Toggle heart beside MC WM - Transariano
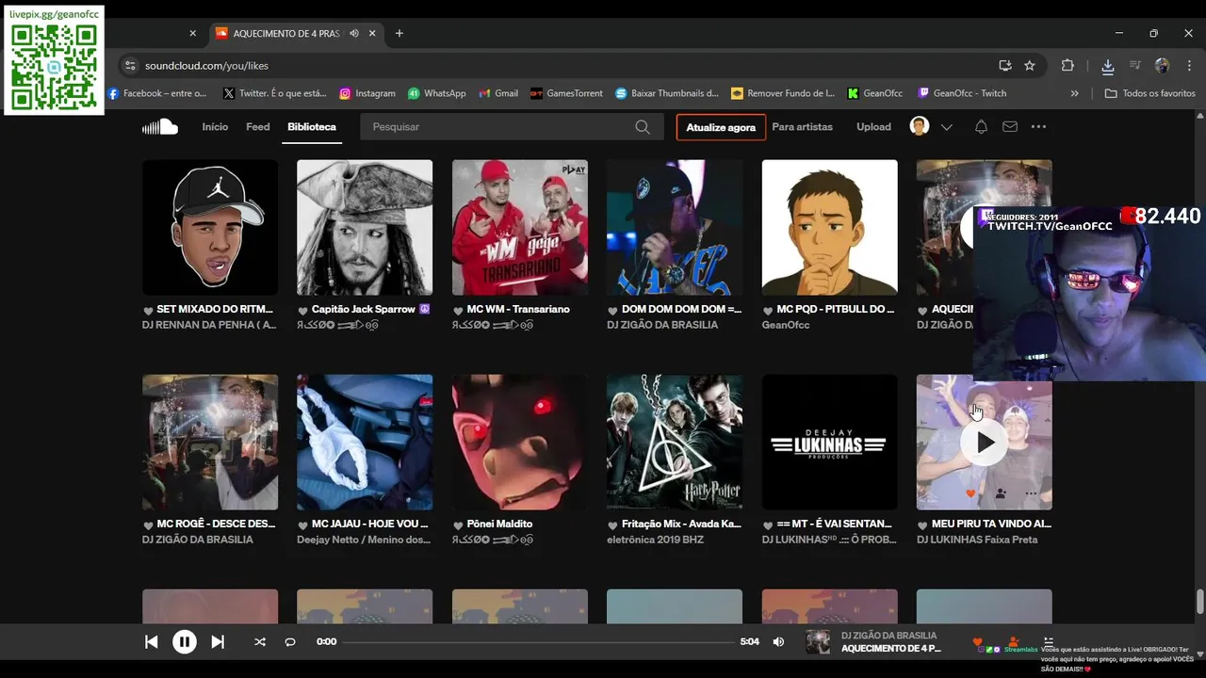Viewport: 1206px width, 678px height. coord(458,310)
